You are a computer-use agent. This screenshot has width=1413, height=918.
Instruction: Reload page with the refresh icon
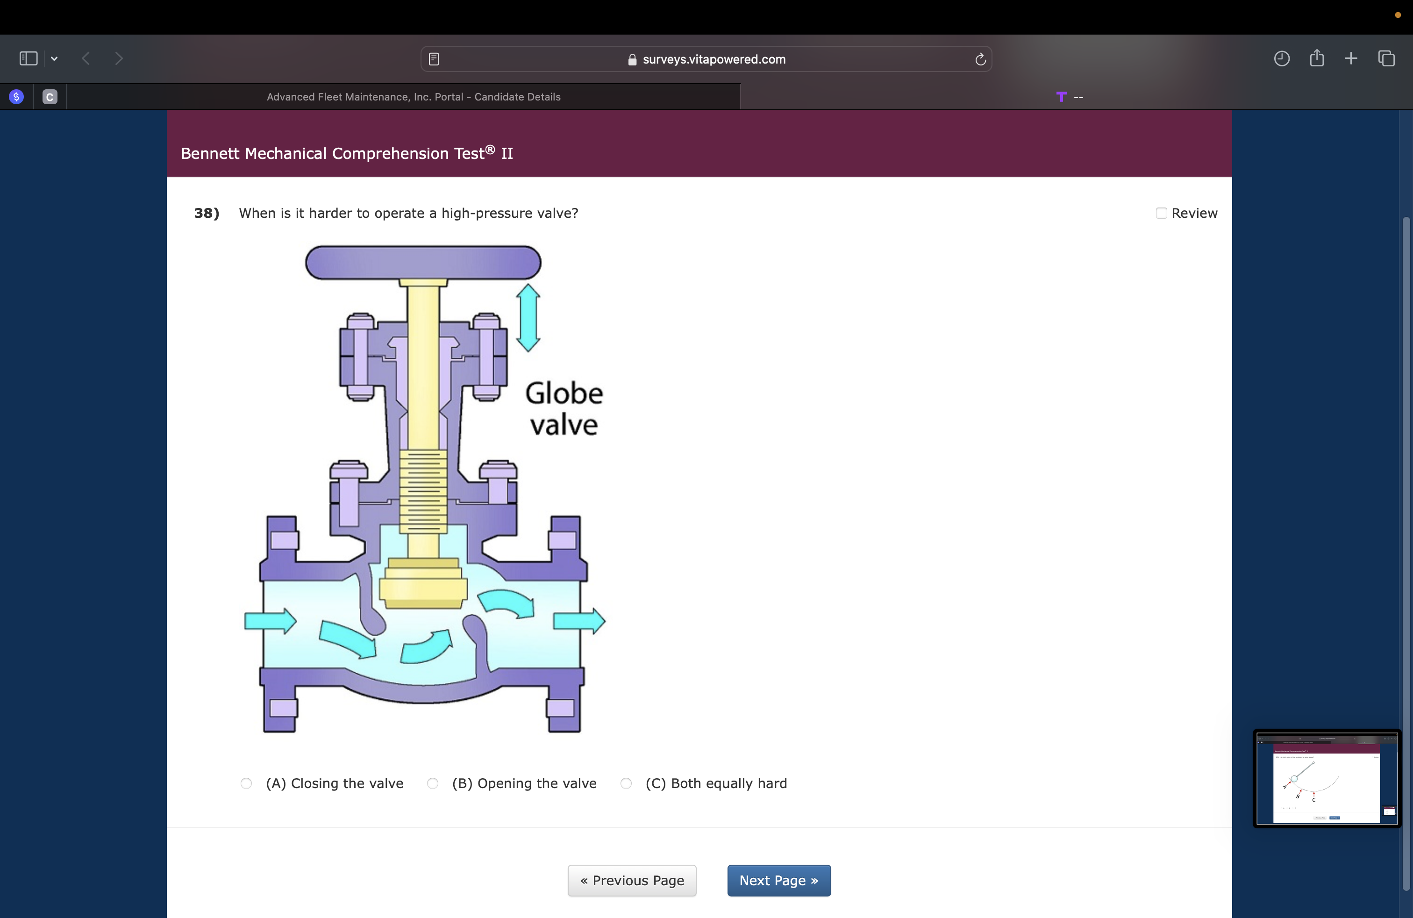point(980,59)
